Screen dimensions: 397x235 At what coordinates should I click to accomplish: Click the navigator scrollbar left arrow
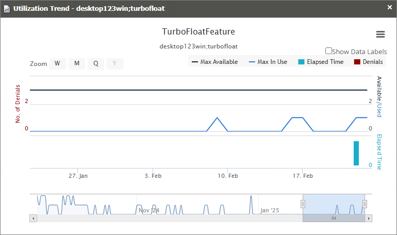coord(33,218)
